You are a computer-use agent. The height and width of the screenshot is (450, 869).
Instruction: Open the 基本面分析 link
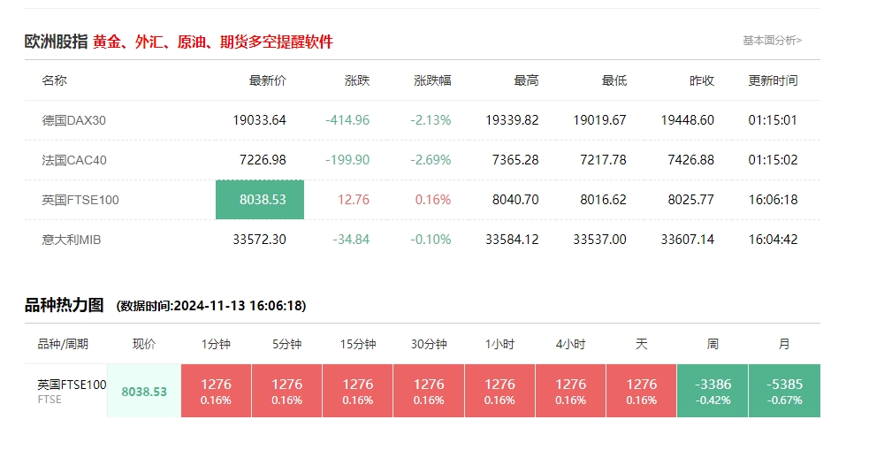click(x=771, y=41)
